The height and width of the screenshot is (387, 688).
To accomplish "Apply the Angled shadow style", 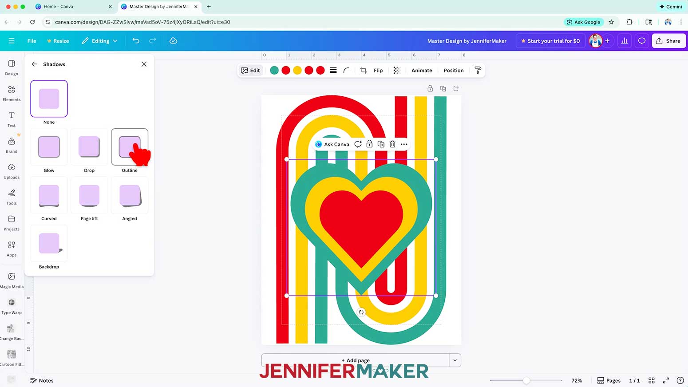I will coord(130,195).
